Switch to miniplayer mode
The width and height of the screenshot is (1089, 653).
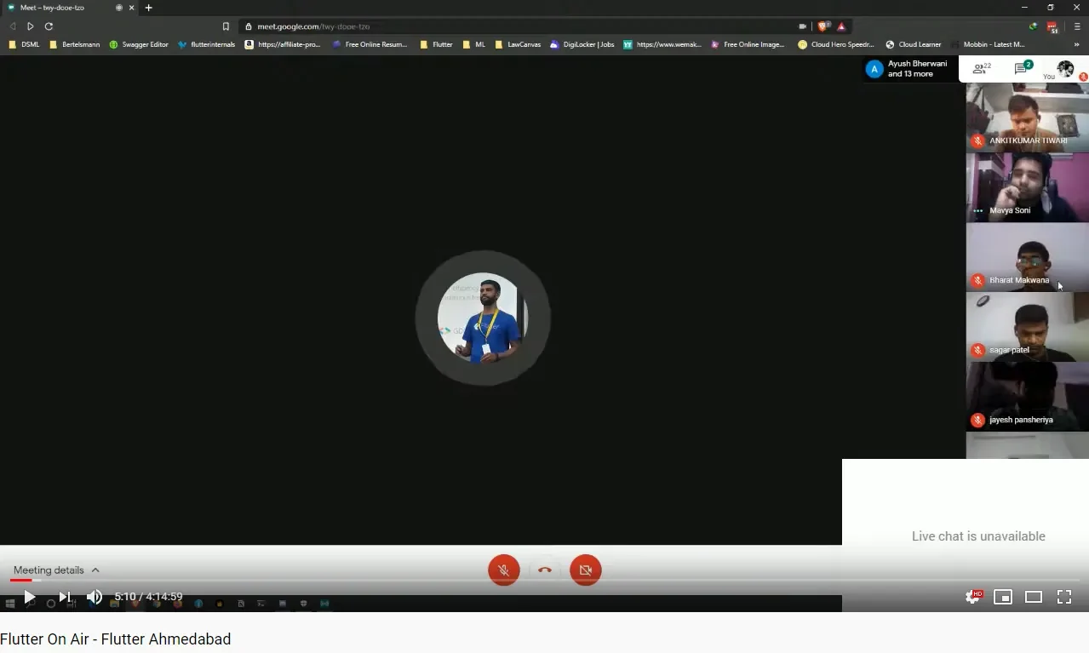tap(1003, 597)
